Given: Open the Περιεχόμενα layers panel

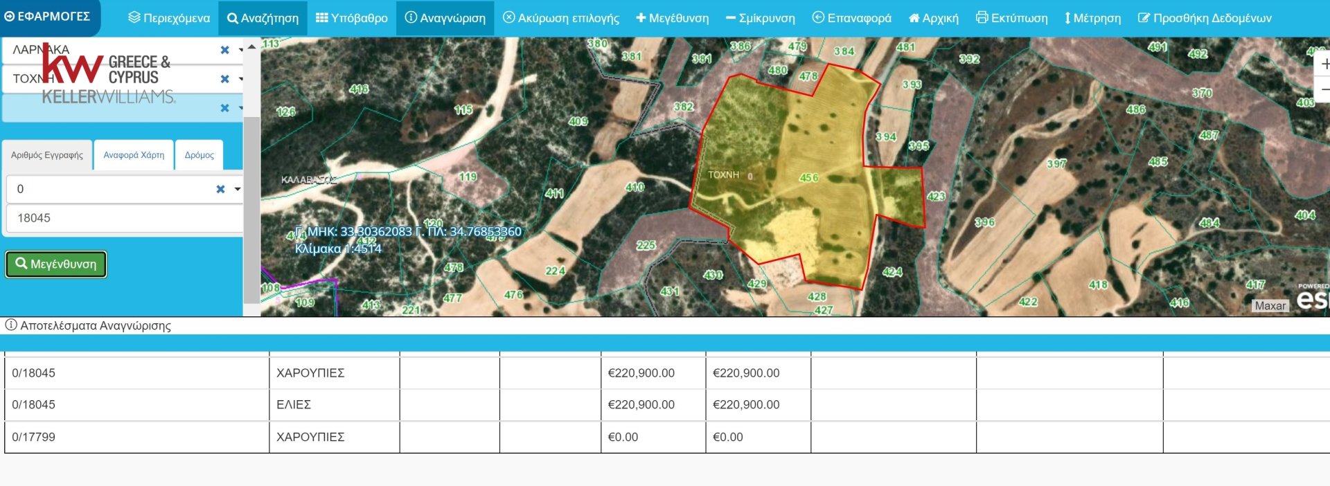Looking at the screenshot, I should (x=169, y=18).
